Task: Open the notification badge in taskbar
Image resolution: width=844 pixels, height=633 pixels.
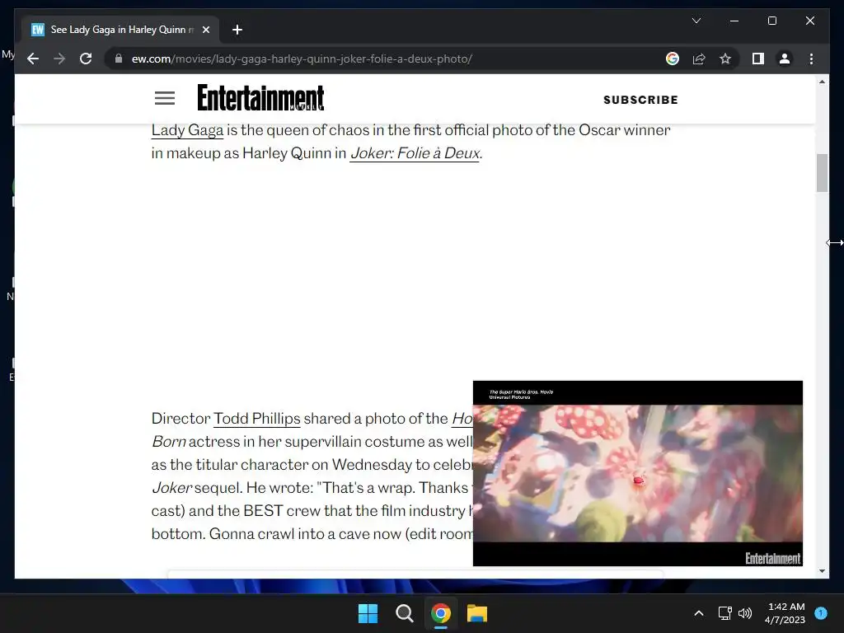Action: pyautogui.click(x=821, y=613)
